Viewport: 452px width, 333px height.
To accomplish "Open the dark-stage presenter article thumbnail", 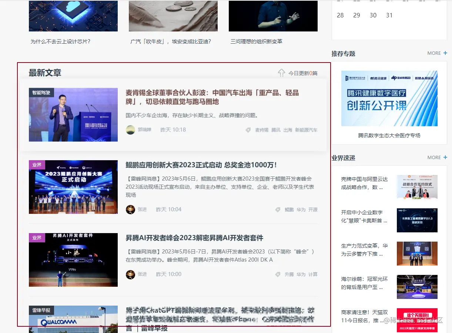I will (273, 16).
